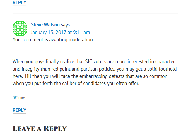Click the "awaiting moderation" notice text
Image resolution: width=188 pixels, height=140 pixels.
tap(53, 39)
